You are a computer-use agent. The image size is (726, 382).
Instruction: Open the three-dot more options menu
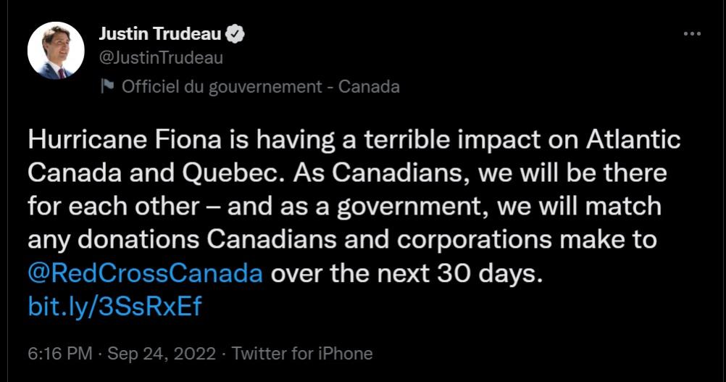pyautogui.click(x=692, y=34)
